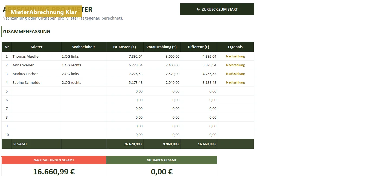Select the "Ergebnis" column header
The height and width of the screenshot is (176, 370).
[235, 47]
